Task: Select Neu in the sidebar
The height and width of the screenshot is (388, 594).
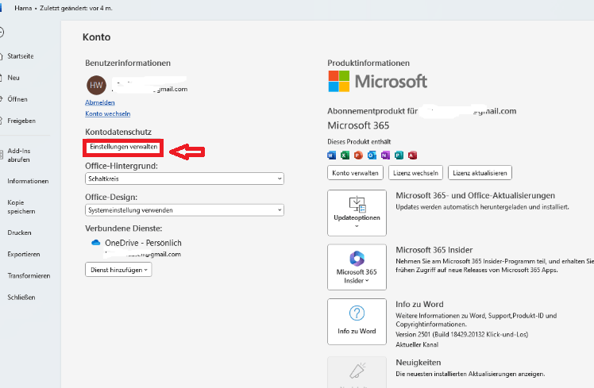Action: point(13,78)
